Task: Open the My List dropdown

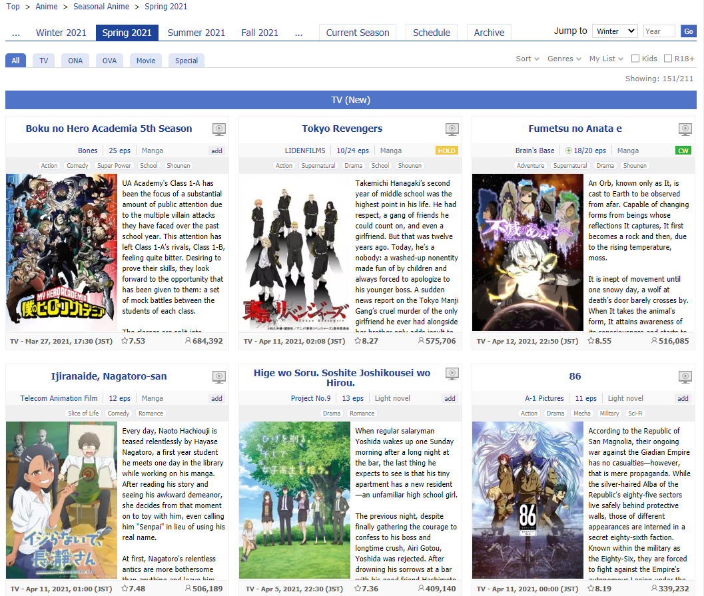Action: click(x=605, y=59)
